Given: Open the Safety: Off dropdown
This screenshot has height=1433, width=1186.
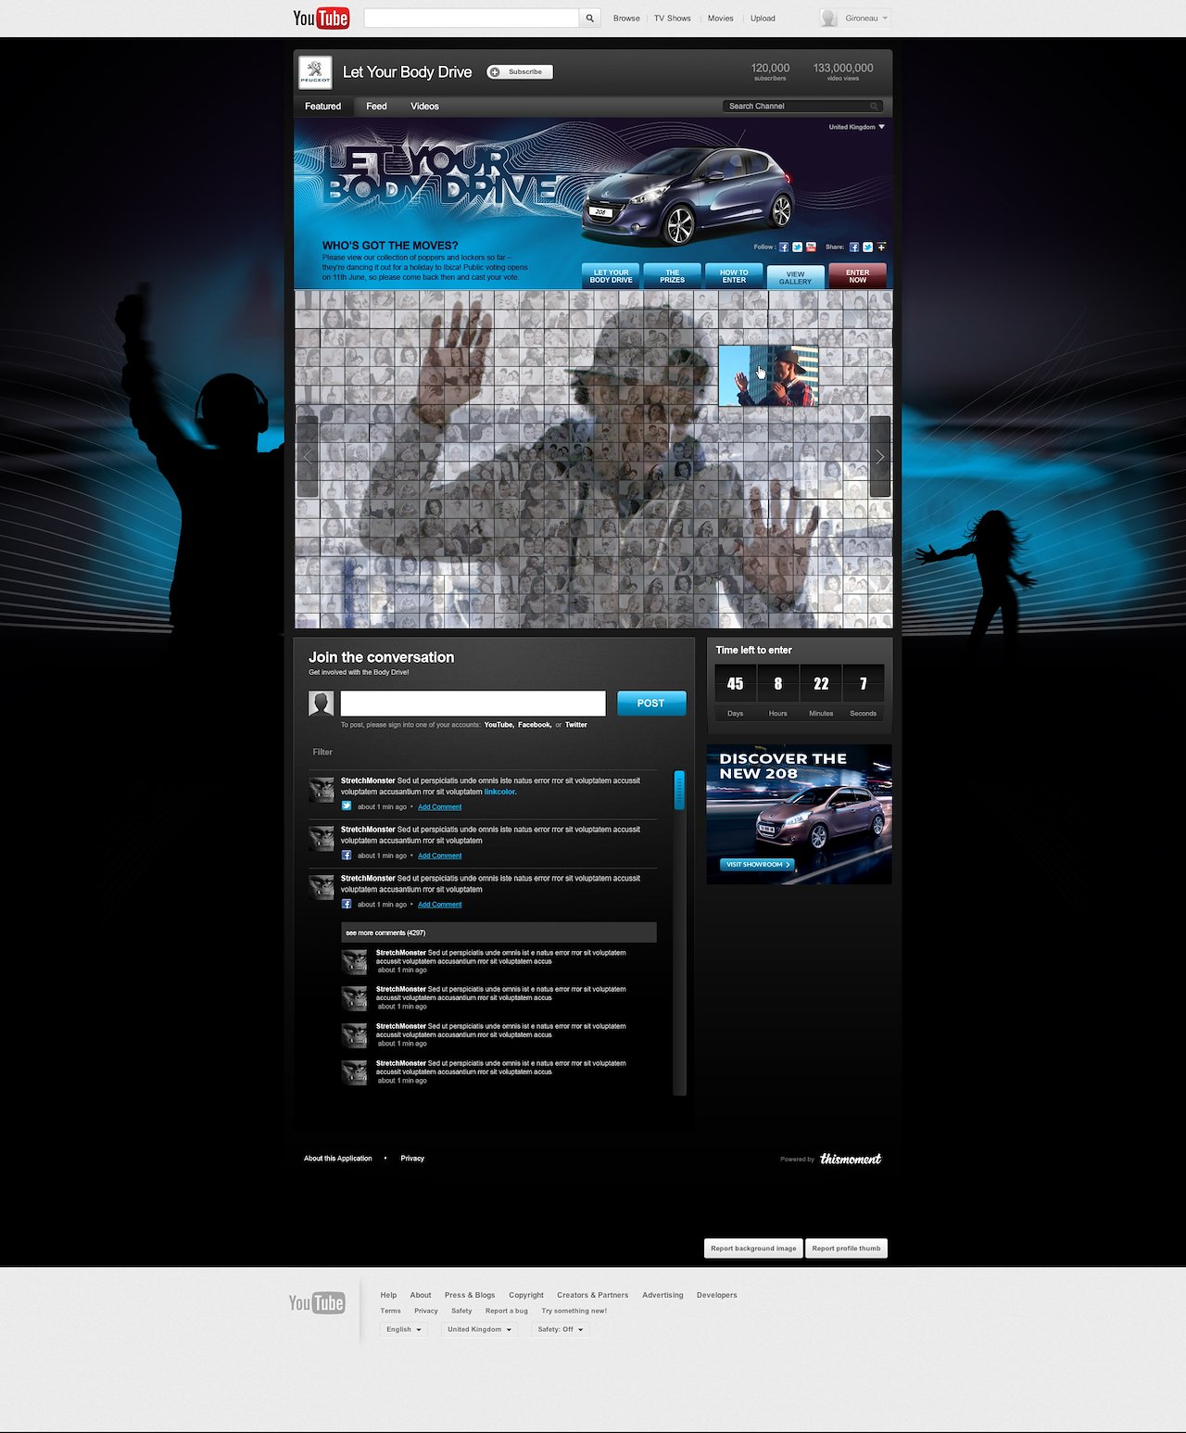Looking at the screenshot, I should (x=561, y=1329).
